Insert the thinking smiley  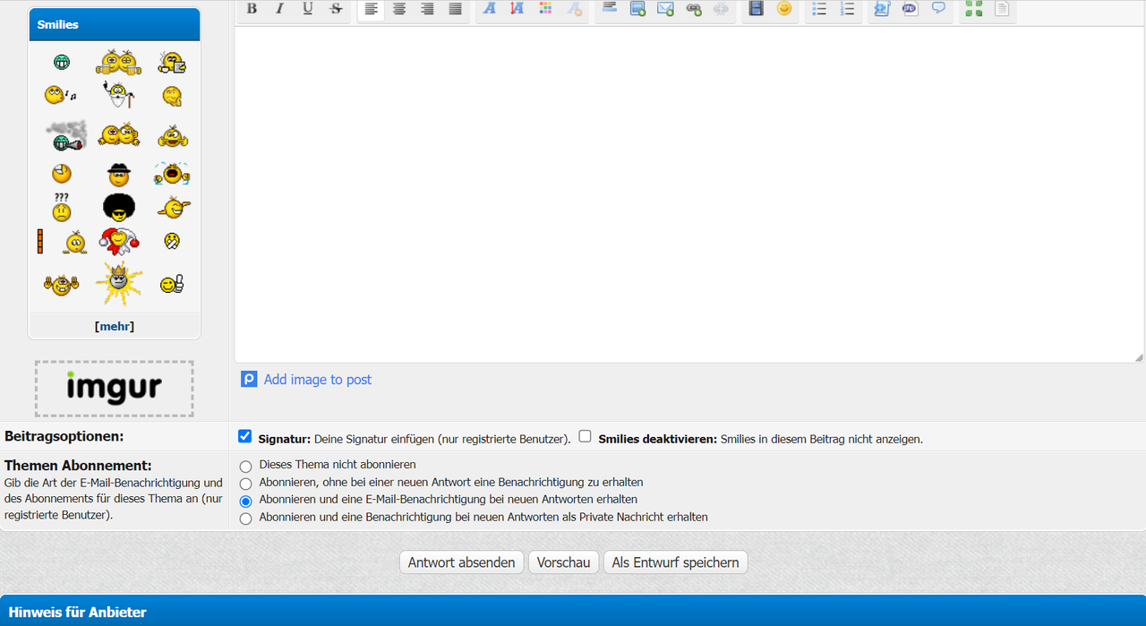click(x=172, y=96)
